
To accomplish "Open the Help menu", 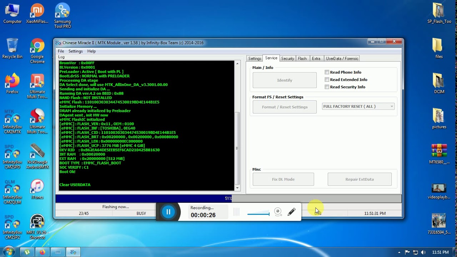I will point(91,51).
